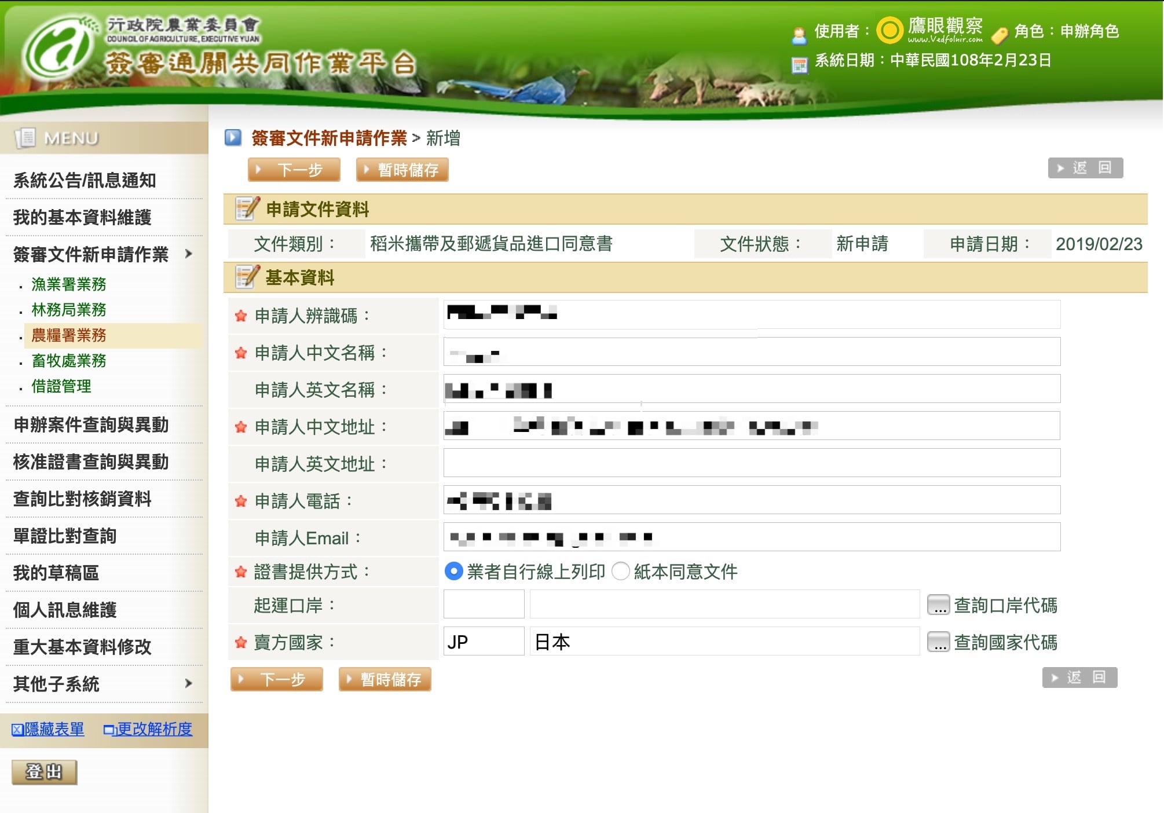
Task: Open 申辦案件查詢與異動 menu item
Action: 91,424
